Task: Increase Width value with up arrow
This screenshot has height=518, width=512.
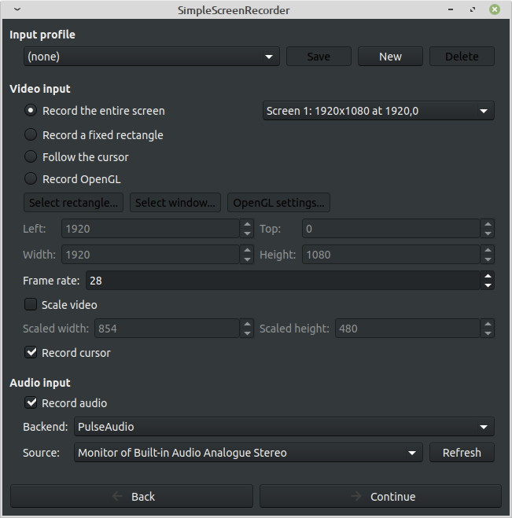Action: pyautogui.click(x=247, y=250)
